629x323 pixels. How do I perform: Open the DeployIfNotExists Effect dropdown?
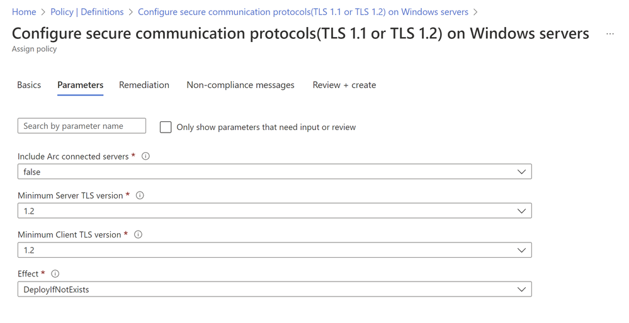click(x=275, y=289)
